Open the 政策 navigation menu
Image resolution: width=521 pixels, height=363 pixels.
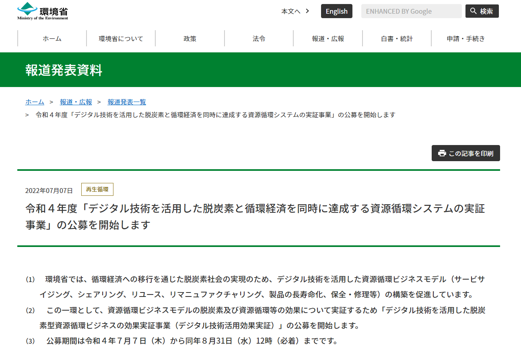coord(189,38)
